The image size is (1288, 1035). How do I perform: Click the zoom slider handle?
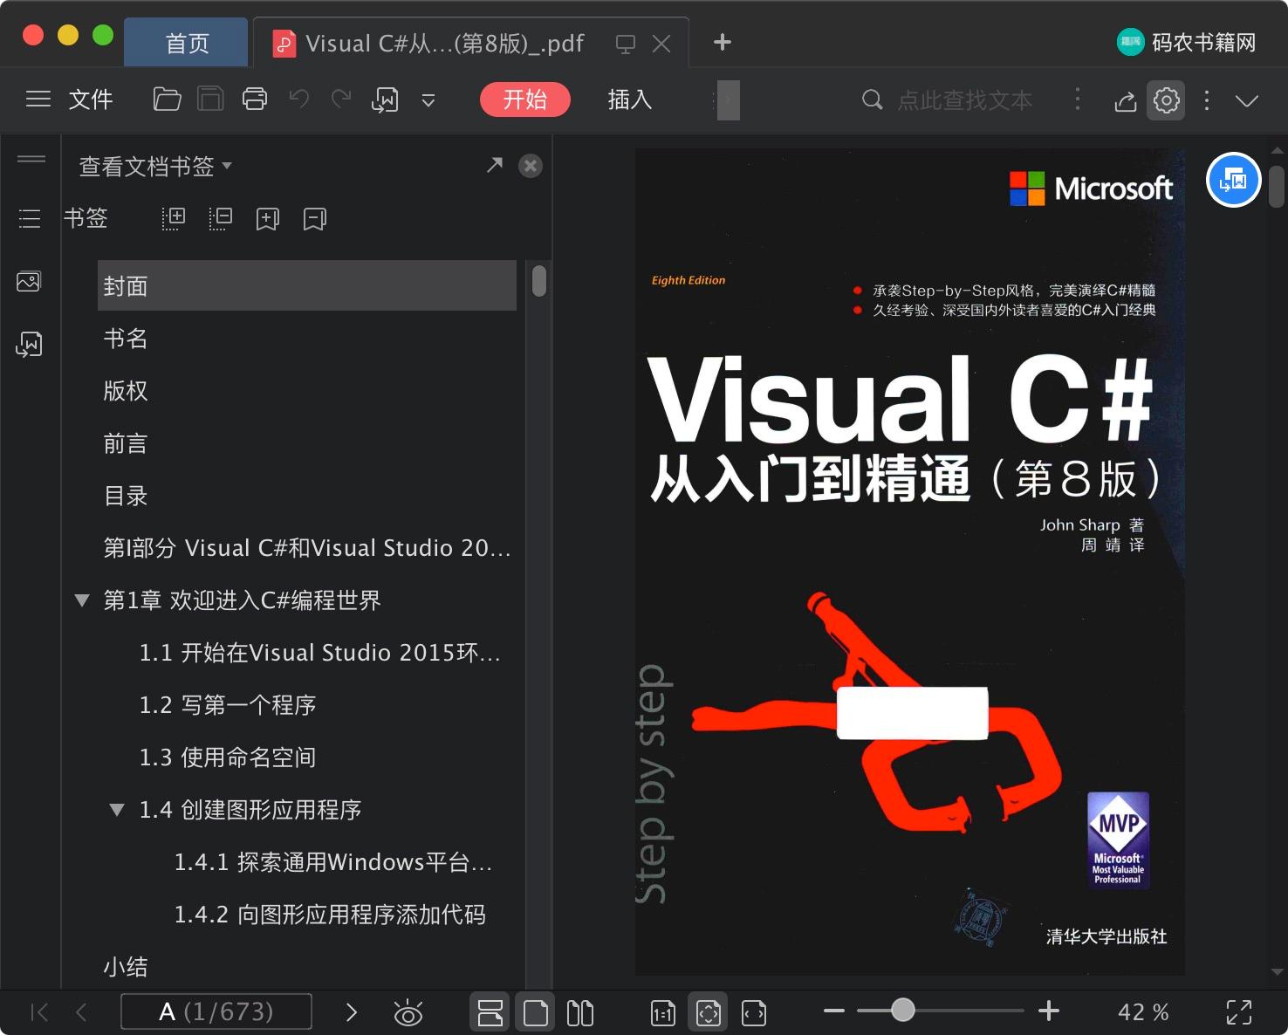click(x=903, y=1011)
